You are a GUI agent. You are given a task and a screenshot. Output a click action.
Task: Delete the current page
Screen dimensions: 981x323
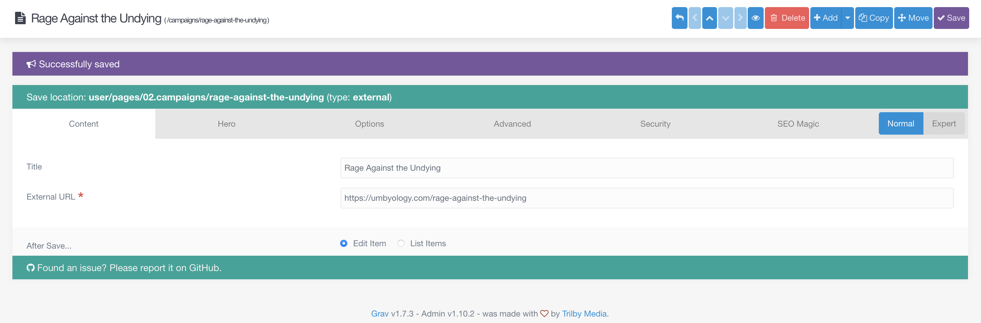coord(787,18)
